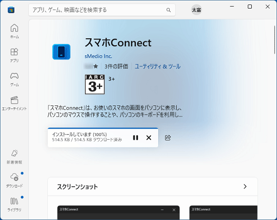Click the スマホConnect app icon

[x=61, y=52]
